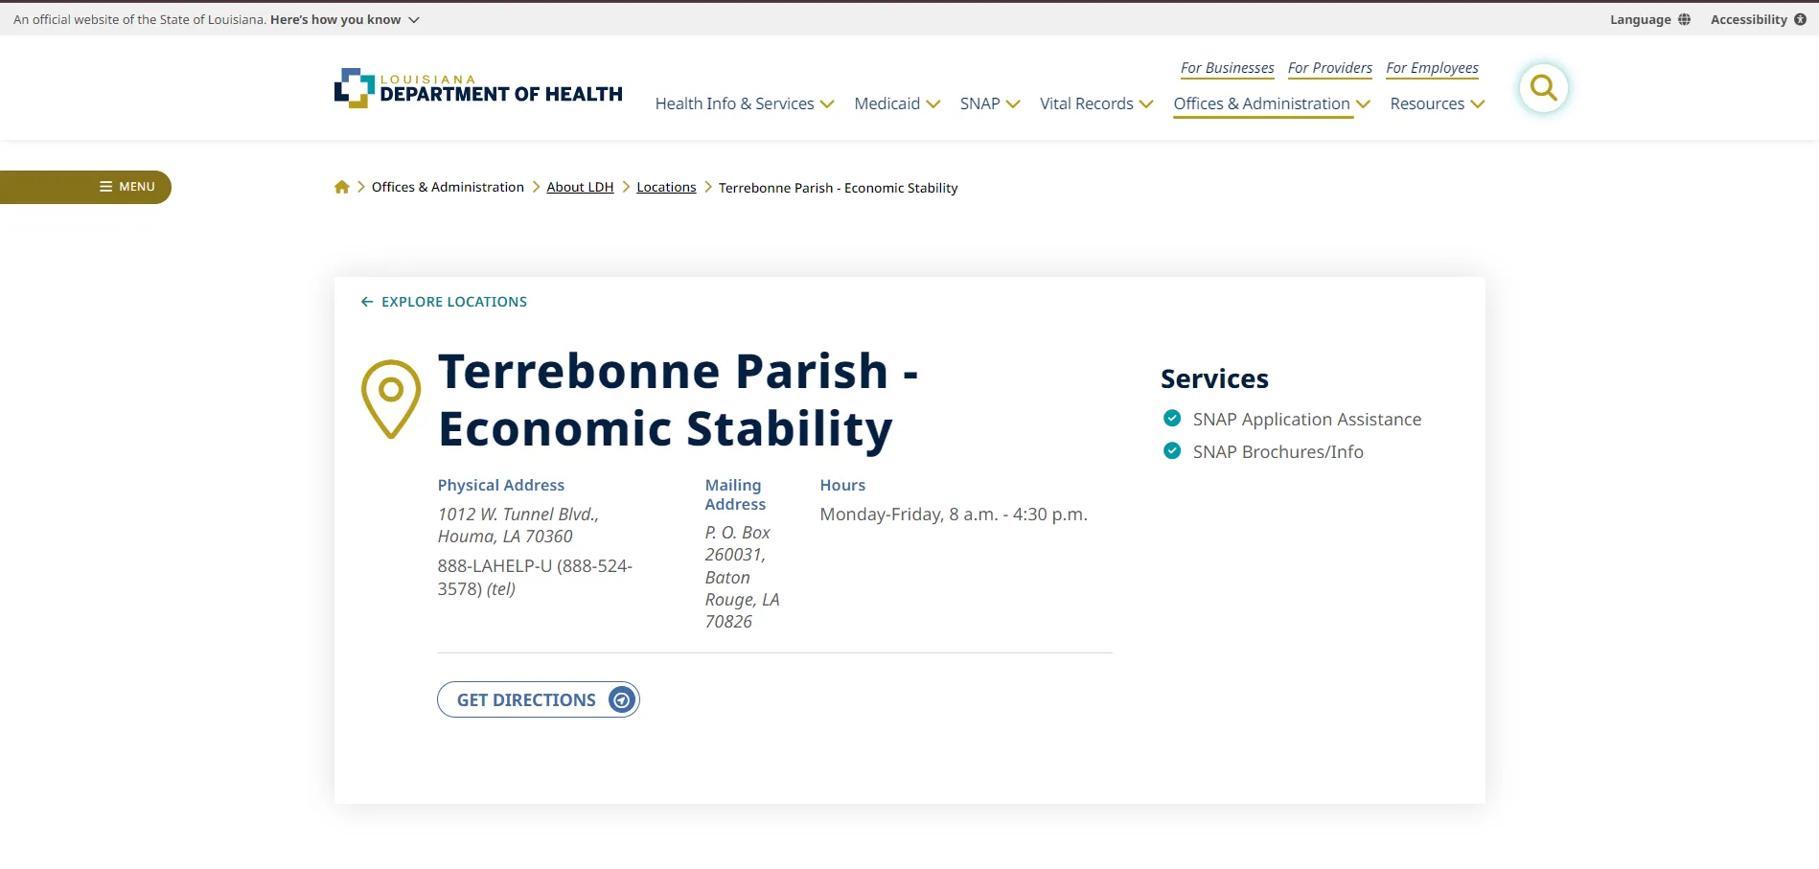Screen dimensions: 1819x869
Task: Expand the 'Here's how you know' chevron
Action: pos(414,20)
